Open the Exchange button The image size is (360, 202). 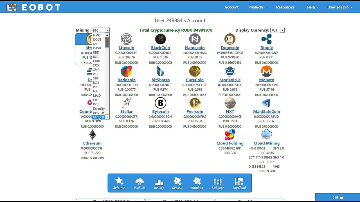coord(218,183)
